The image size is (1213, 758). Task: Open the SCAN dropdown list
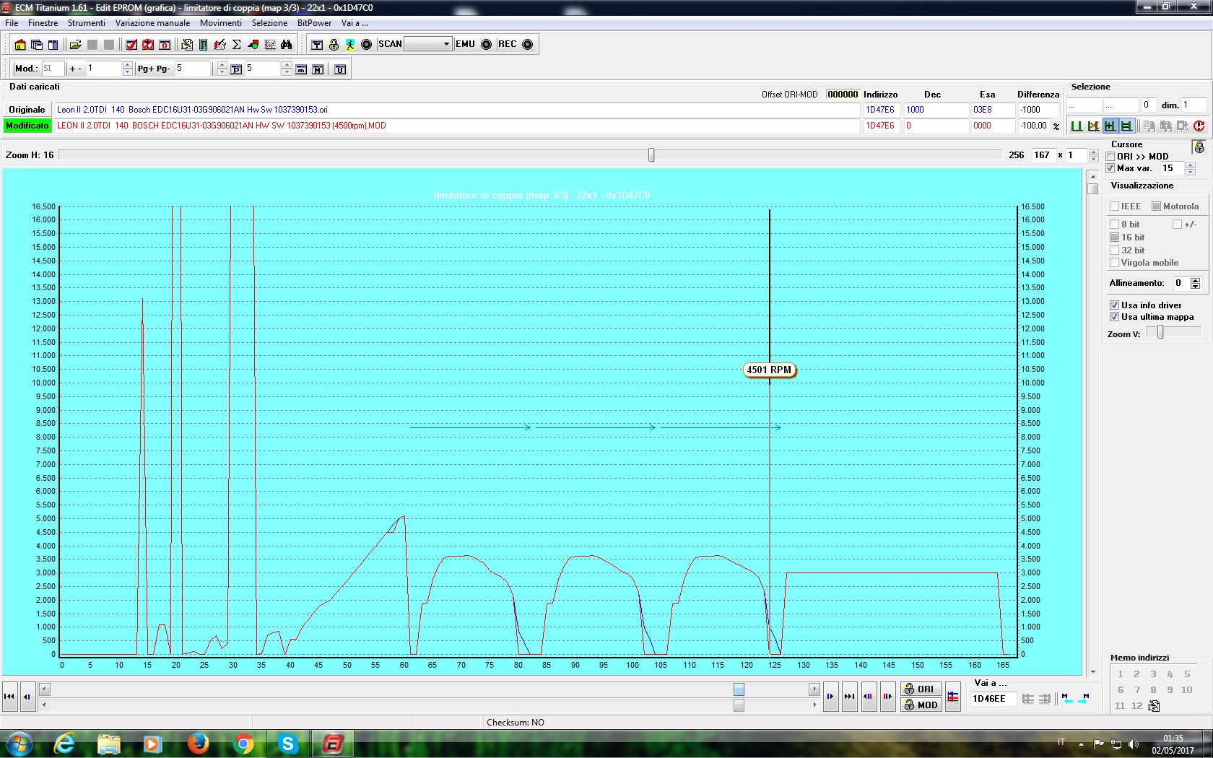(x=446, y=45)
